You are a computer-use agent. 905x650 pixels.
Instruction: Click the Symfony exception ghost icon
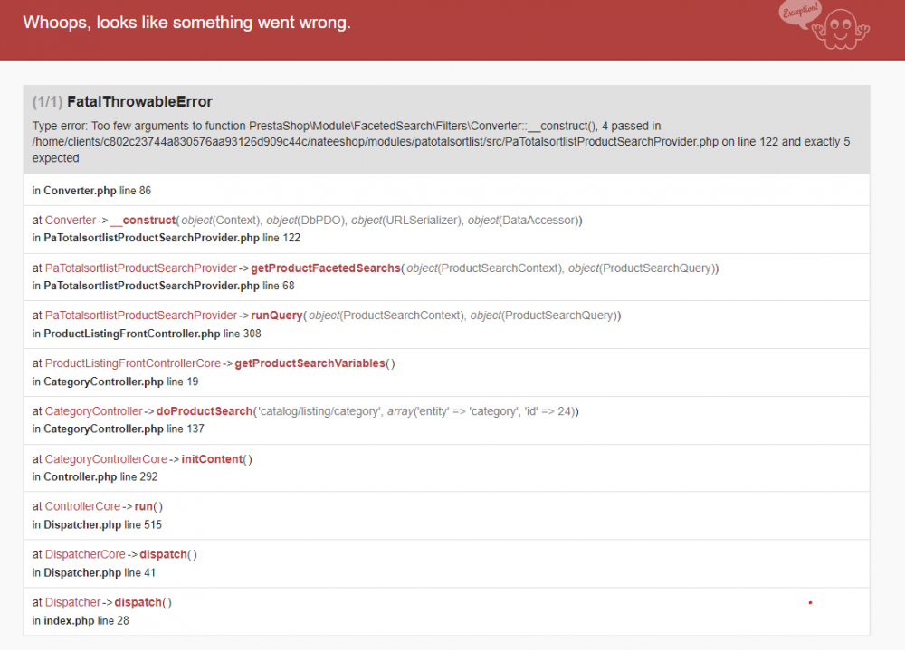(824, 25)
